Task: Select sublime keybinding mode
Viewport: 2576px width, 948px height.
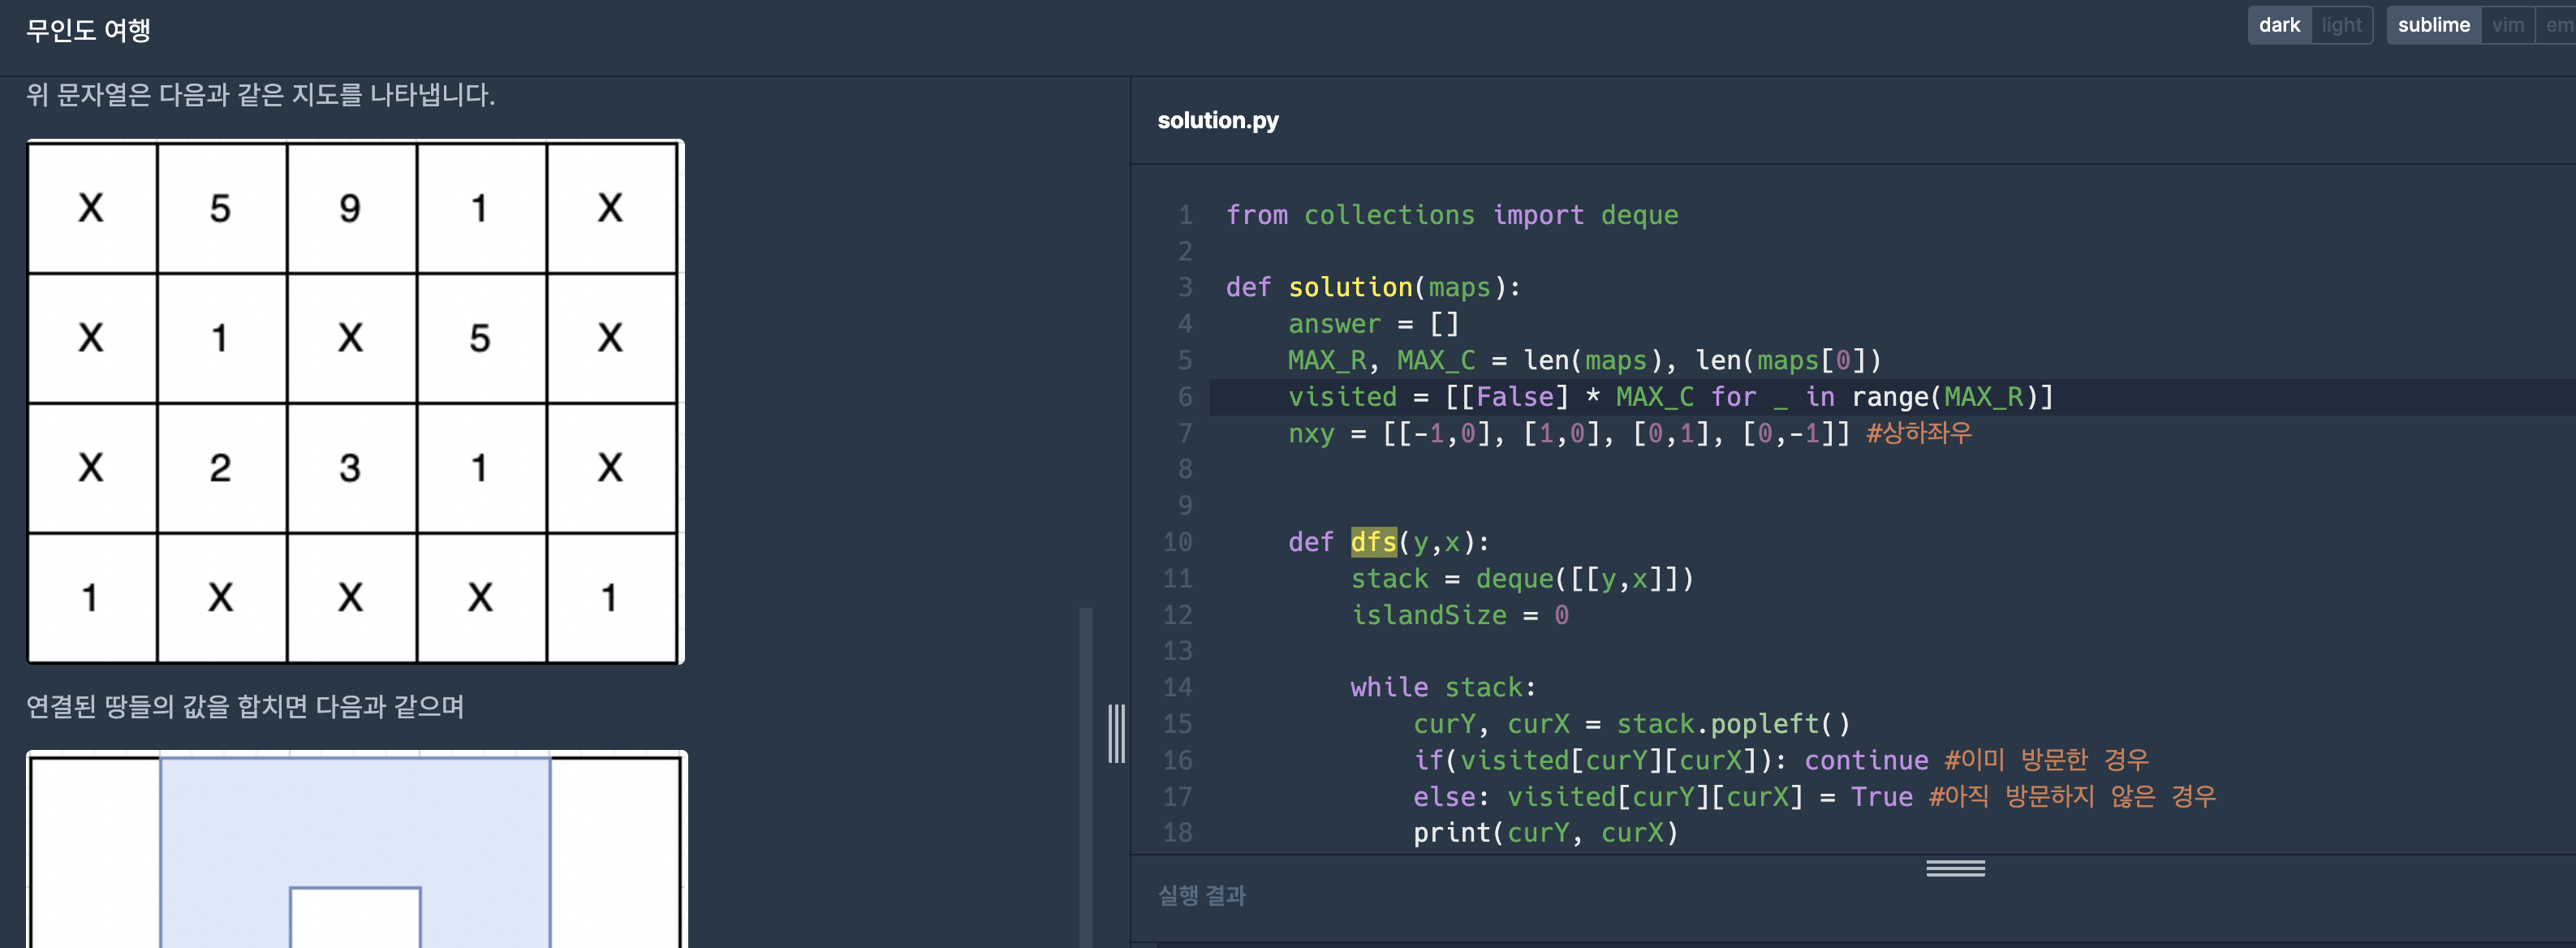Action: (x=2433, y=25)
